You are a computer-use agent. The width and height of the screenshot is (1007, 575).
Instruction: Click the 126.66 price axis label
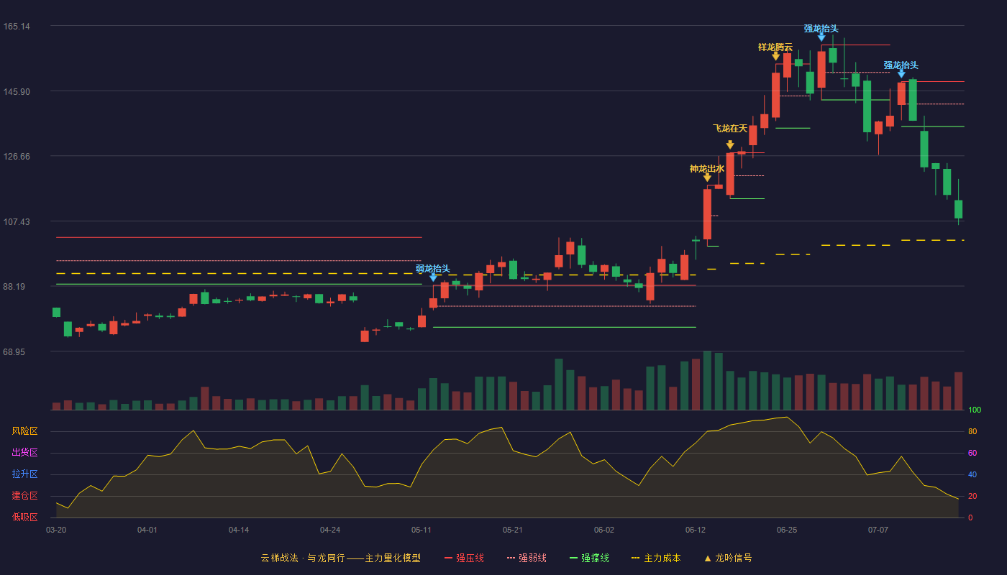point(17,157)
